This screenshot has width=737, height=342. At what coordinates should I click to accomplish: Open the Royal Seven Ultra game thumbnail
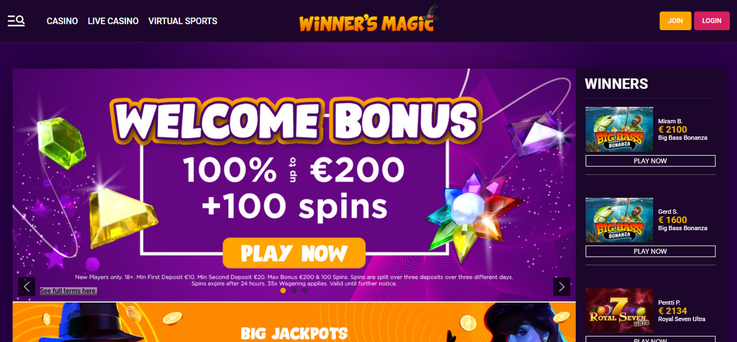[x=619, y=311]
